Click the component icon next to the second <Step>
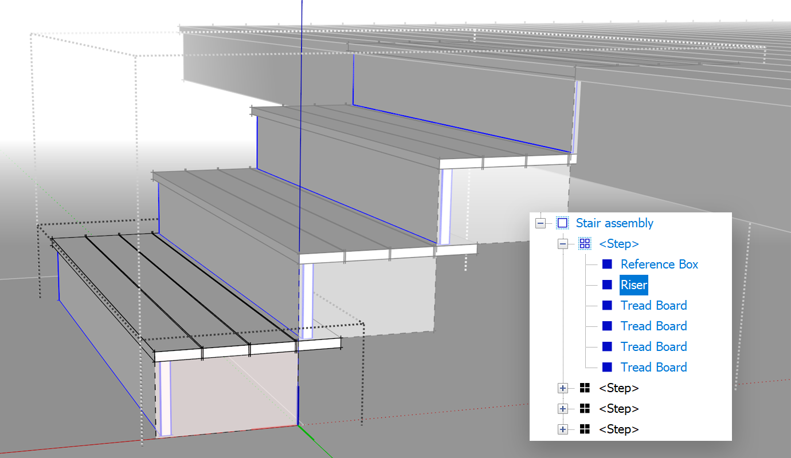 pos(585,388)
